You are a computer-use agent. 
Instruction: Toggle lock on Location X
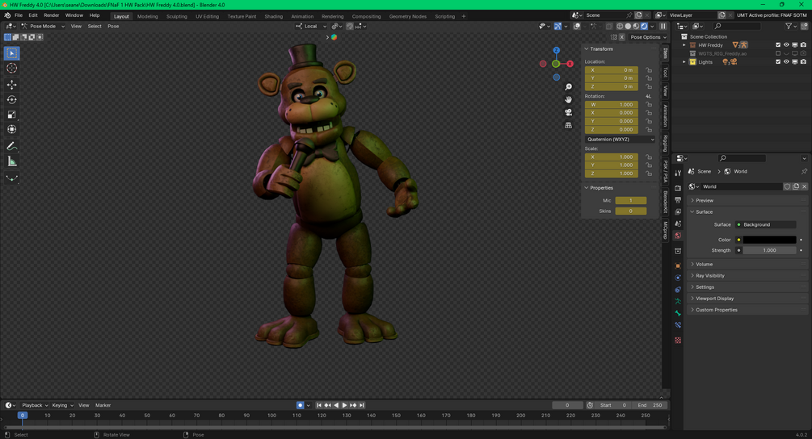[x=649, y=70]
